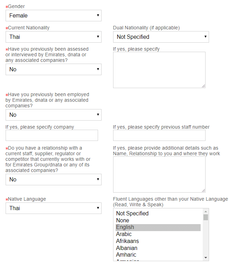Click the relationship additional details text area

click(x=159, y=174)
